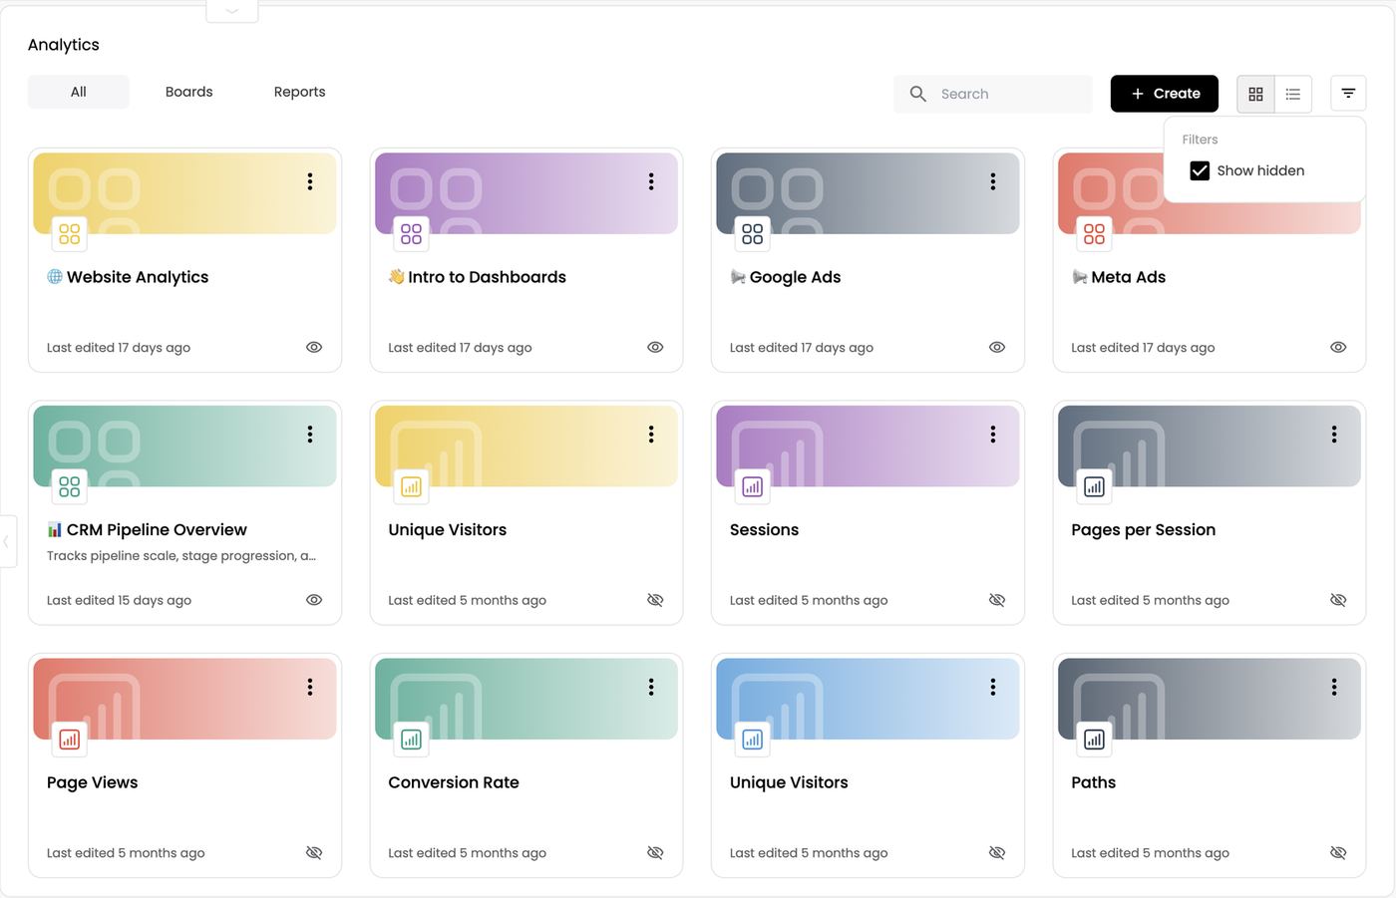
Task: Switch to grid view layout
Action: tap(1255, 94)
